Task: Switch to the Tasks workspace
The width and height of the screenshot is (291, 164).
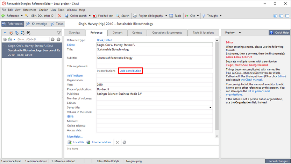Action: [x=57, y=24]
